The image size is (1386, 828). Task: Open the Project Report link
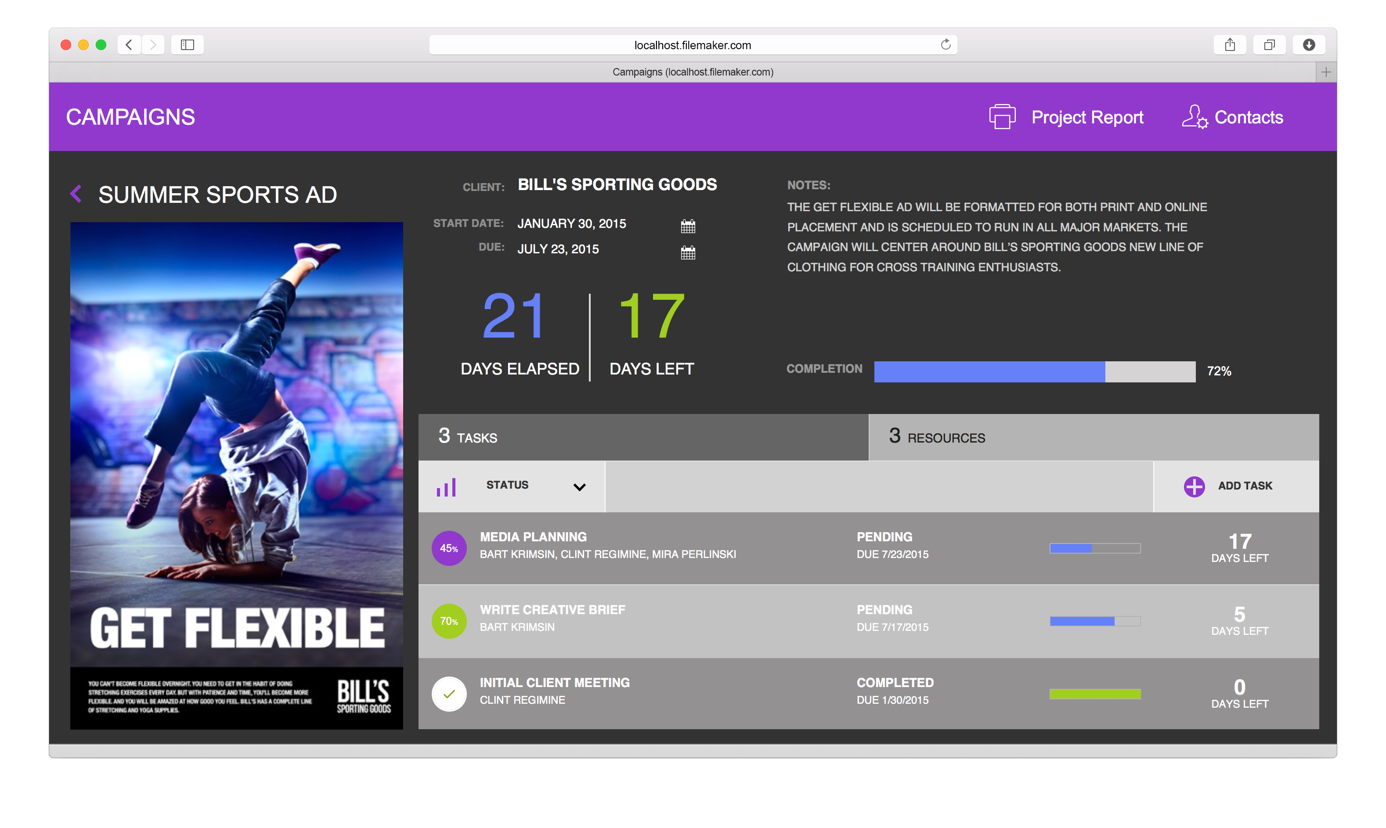(1087, 117)
